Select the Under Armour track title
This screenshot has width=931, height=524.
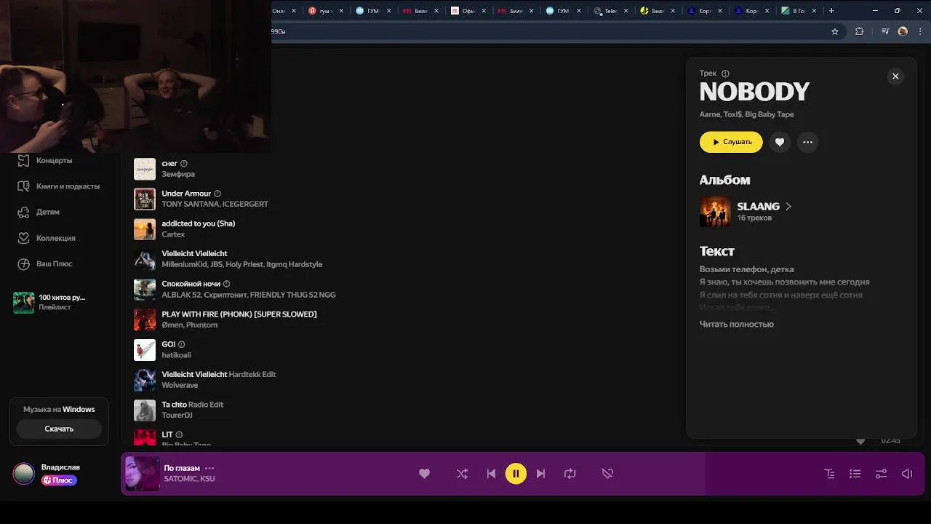point(186,194)
